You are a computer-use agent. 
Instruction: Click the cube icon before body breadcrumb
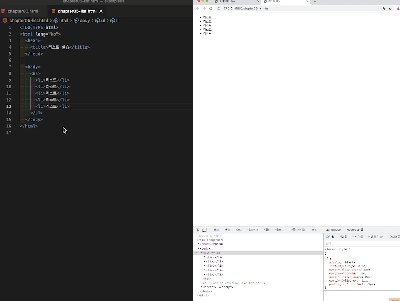pyautogui.click(x=76, y=20)
